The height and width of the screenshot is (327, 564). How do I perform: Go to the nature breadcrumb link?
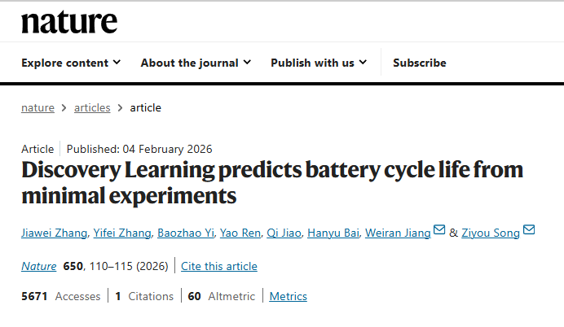pyautogui.click(x=37, y=107)
